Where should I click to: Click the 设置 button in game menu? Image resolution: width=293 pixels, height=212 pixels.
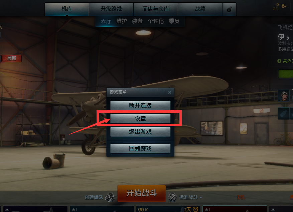140,118
